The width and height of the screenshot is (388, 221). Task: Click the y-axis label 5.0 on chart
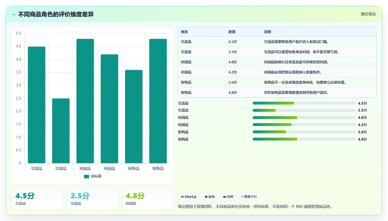coord(19,33)
